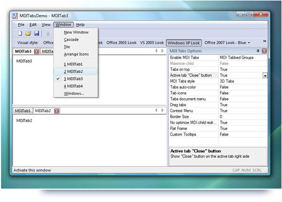Open the View menu
The height and width of the screenshot is (202, 282).
(46, 25)
